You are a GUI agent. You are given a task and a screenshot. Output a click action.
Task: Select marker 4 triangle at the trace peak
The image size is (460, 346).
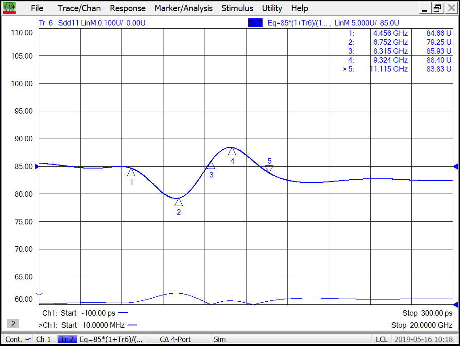click(x=232, y=152)
